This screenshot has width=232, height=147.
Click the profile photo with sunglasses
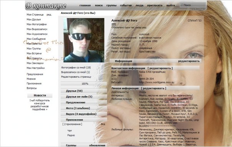click(x=84, y=40)
